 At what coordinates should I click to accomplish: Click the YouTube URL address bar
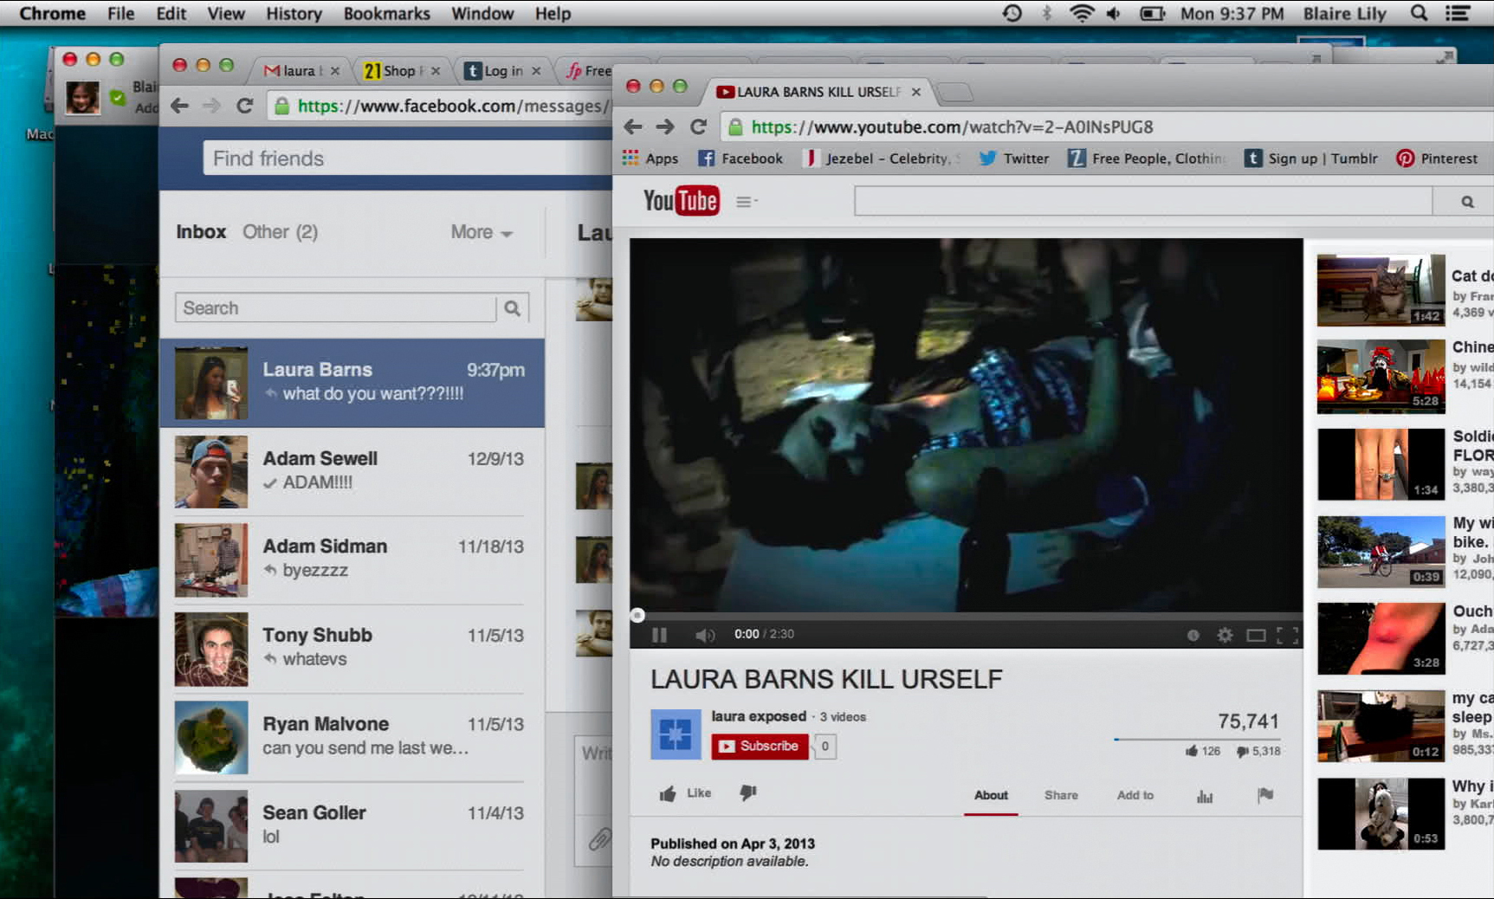pos(1109,127)
